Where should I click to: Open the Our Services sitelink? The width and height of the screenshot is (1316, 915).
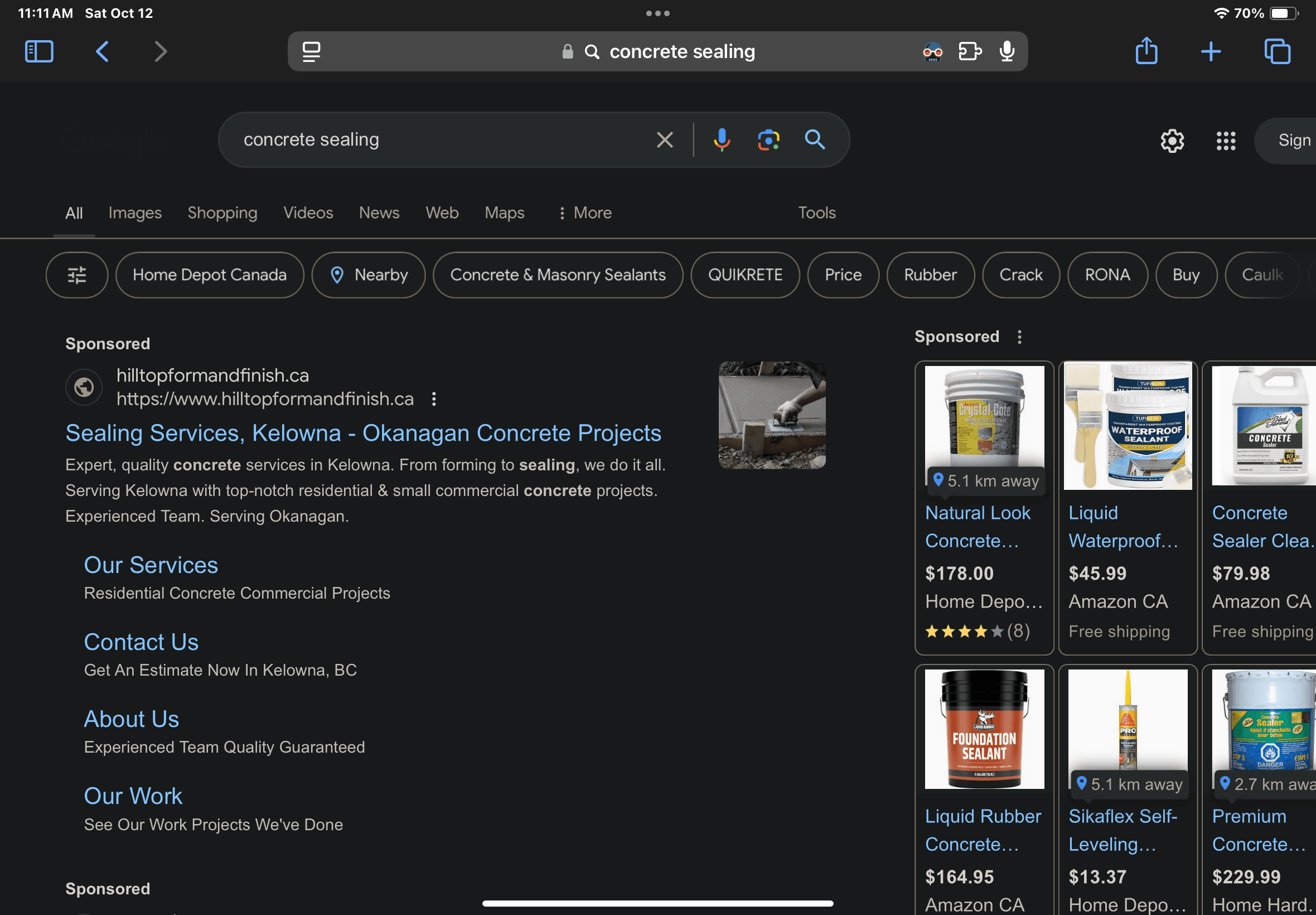click(151, 565)
